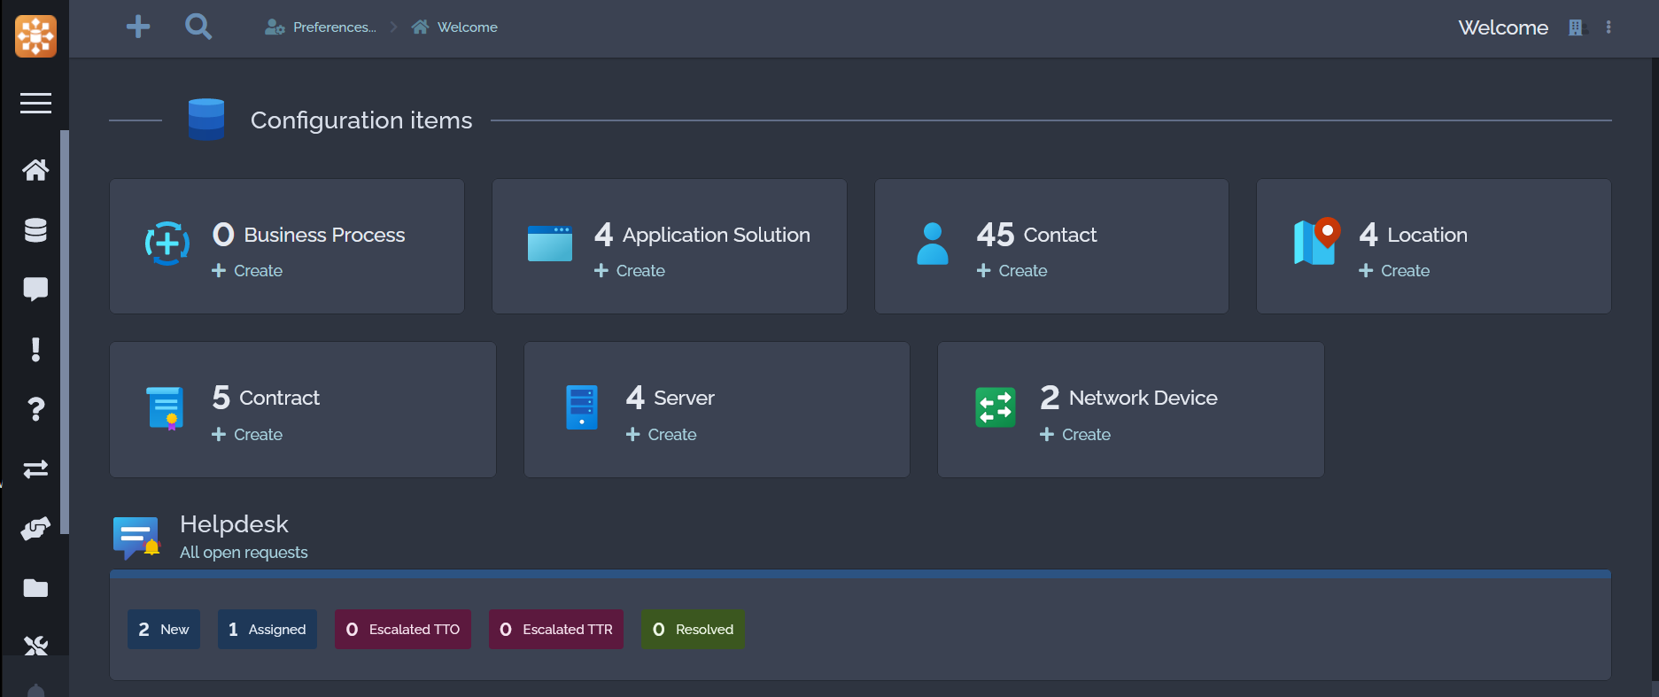This screenshot has width=1659, height=697.
Task: Click the sidebar vertical scrollbar
Action: pos(64,332)
